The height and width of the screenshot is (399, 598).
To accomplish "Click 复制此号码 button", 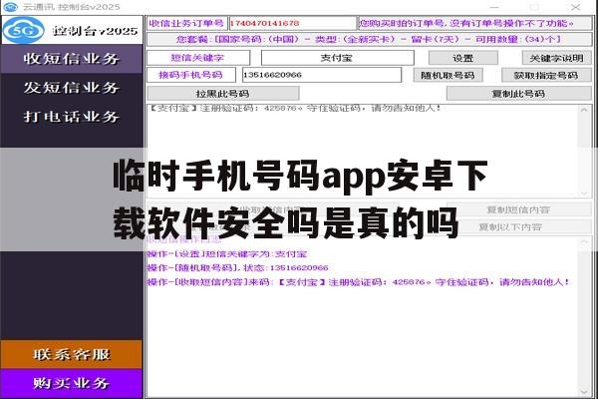I will (x=518, y=94).
